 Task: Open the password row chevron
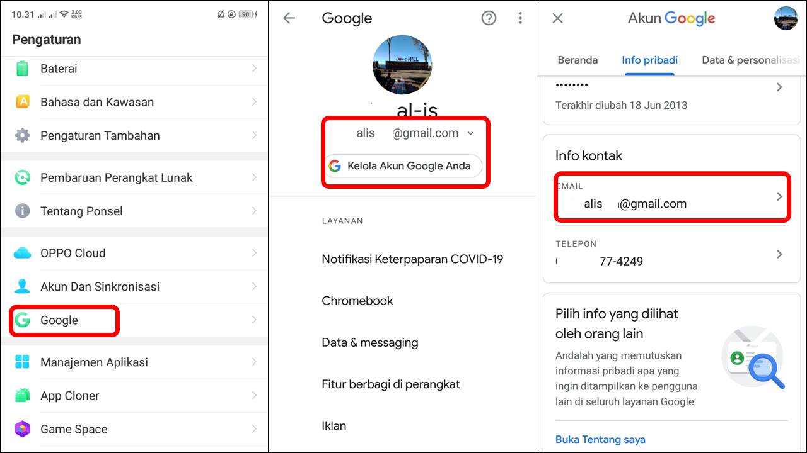click(779, 87)
